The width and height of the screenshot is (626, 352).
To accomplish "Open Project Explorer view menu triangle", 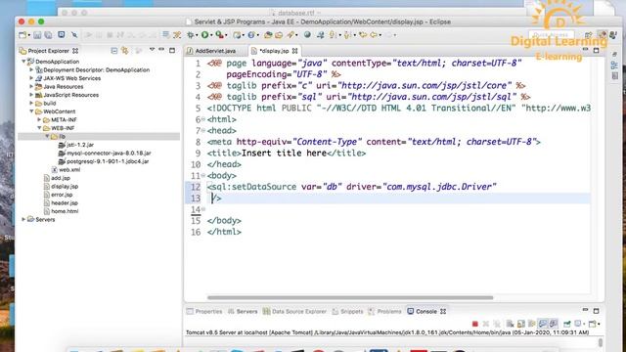I will click(152, 50).
